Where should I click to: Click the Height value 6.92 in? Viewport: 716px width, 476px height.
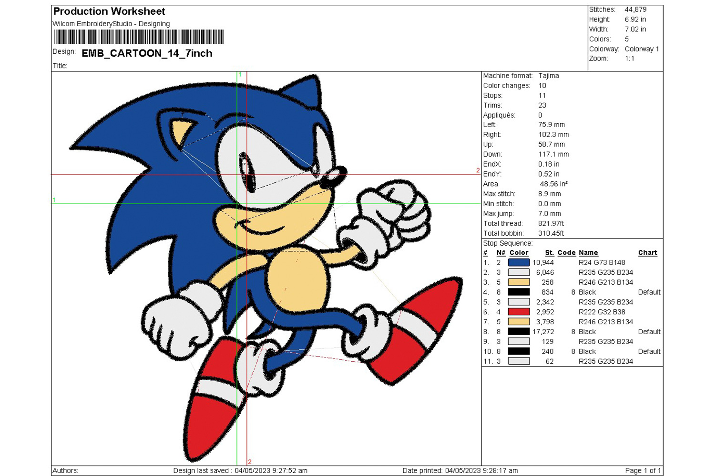(635, 20)
